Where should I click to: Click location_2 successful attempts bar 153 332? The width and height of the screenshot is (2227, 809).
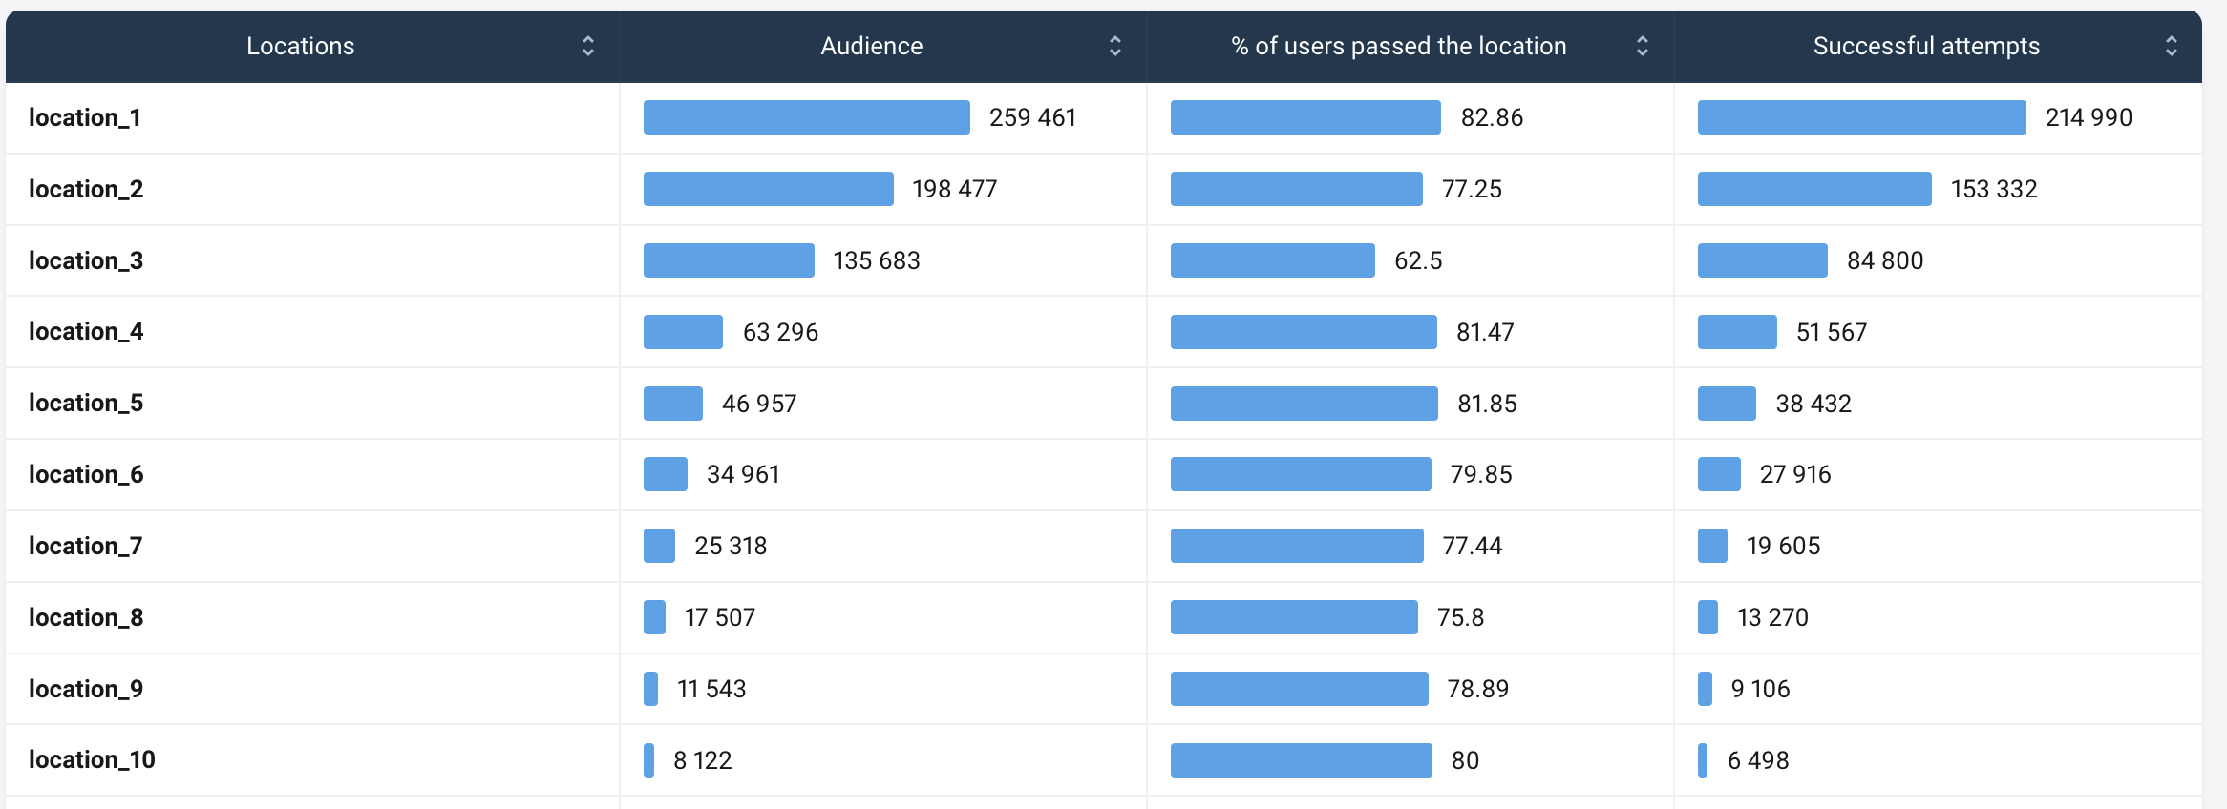click(1813, 189)
